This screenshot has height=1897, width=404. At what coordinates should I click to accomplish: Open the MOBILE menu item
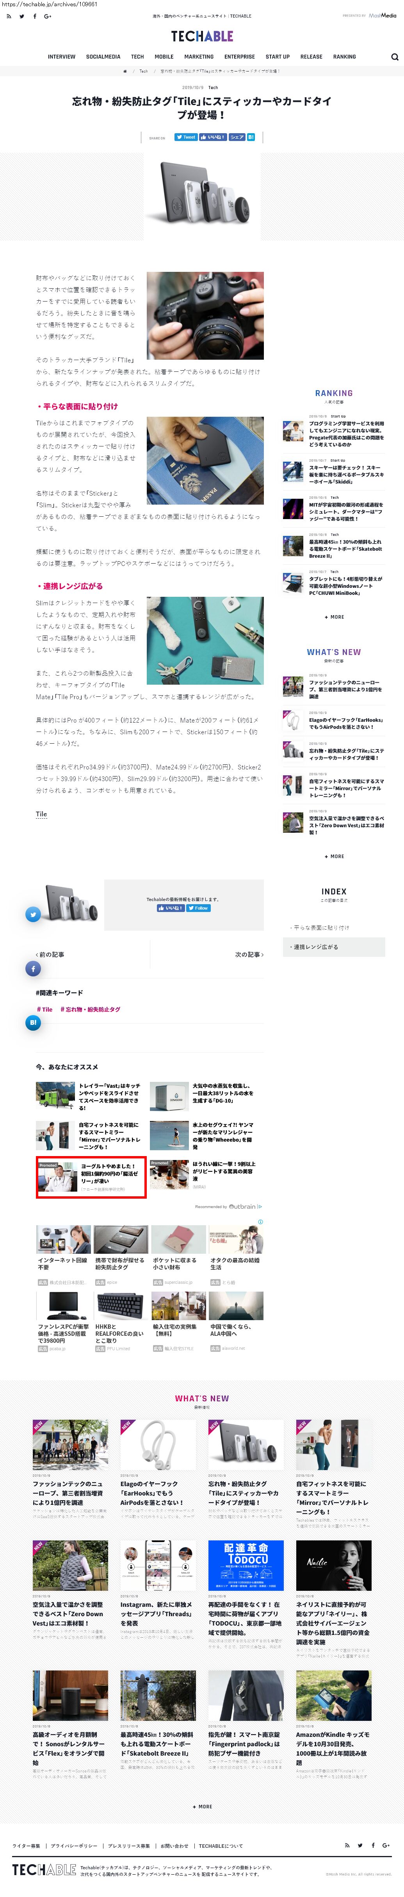pos(164,57)
